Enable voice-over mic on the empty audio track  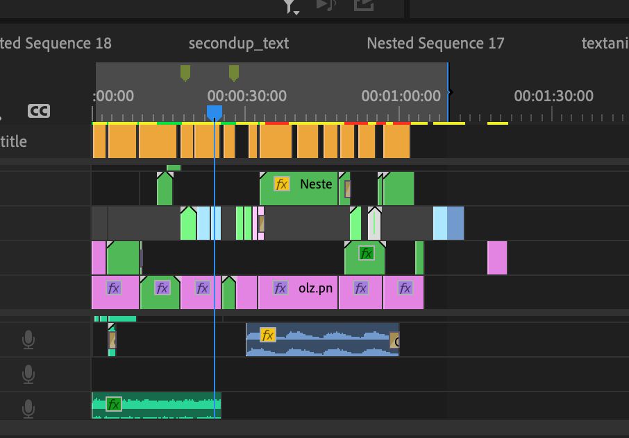pos(28,374)
